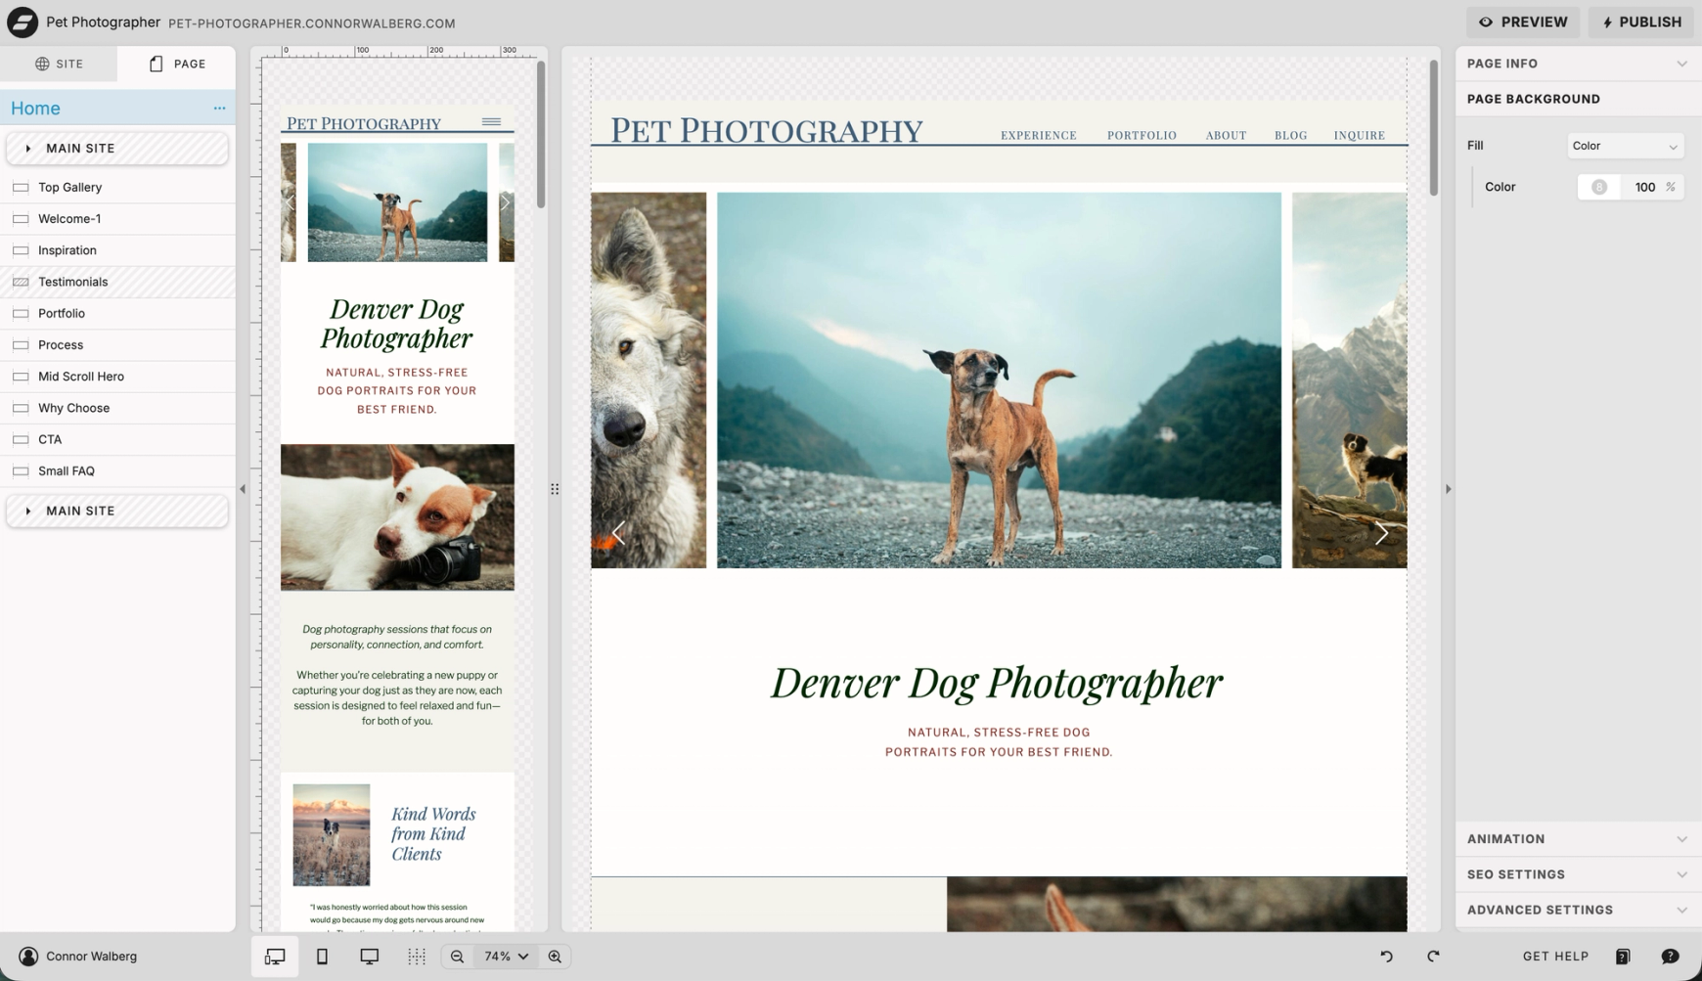The height and width of the screenshot is (981, 1702).
Task: Expand the PAGE INFO section
Action: [1578, 64]
